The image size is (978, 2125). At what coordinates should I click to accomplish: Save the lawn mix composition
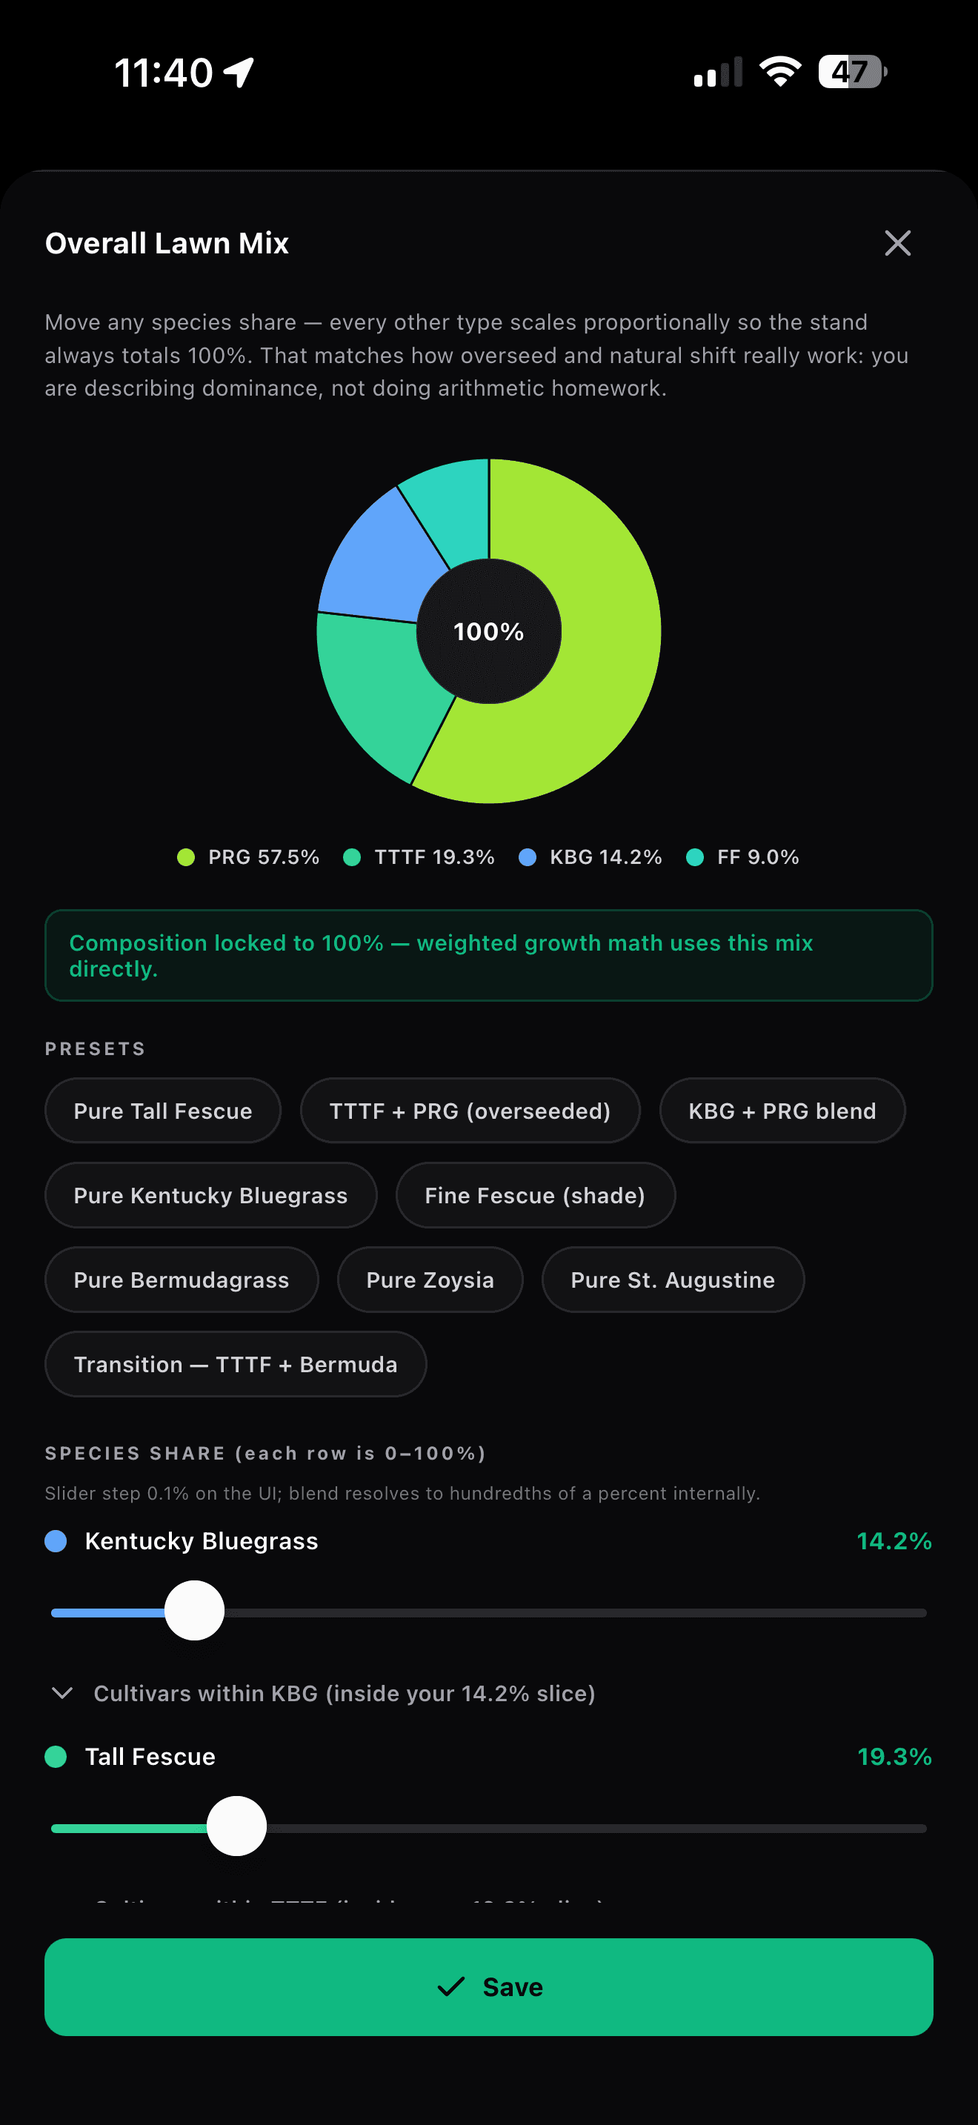[489, 1987]
